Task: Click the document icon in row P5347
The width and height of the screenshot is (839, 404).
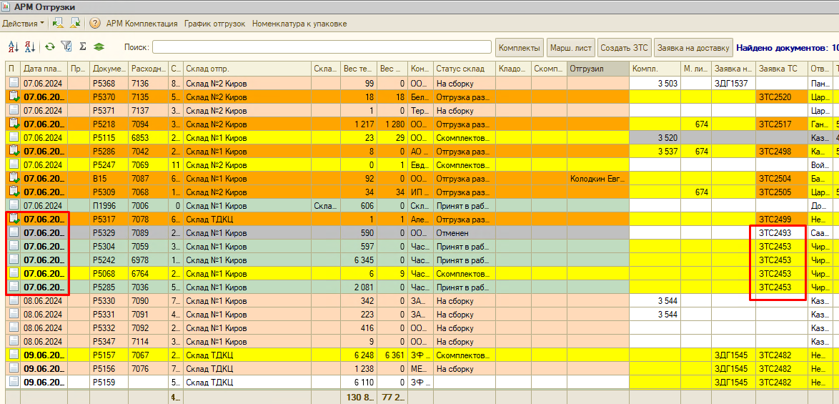Action: (13, 341)
